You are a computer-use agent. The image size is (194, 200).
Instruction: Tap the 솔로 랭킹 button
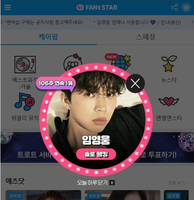point(96,154)
